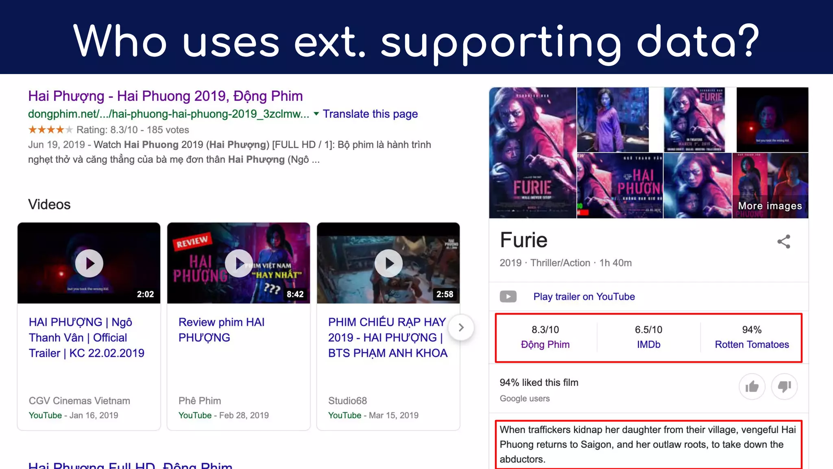Click the thumbs down icon

click(784, 386)
